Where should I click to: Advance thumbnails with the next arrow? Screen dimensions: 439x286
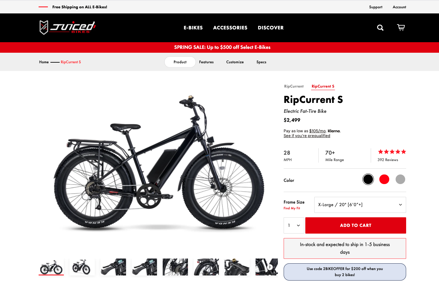pyautogui.click(x=270, y=267)
